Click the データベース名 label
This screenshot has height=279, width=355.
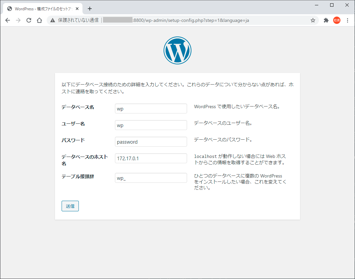77,107
